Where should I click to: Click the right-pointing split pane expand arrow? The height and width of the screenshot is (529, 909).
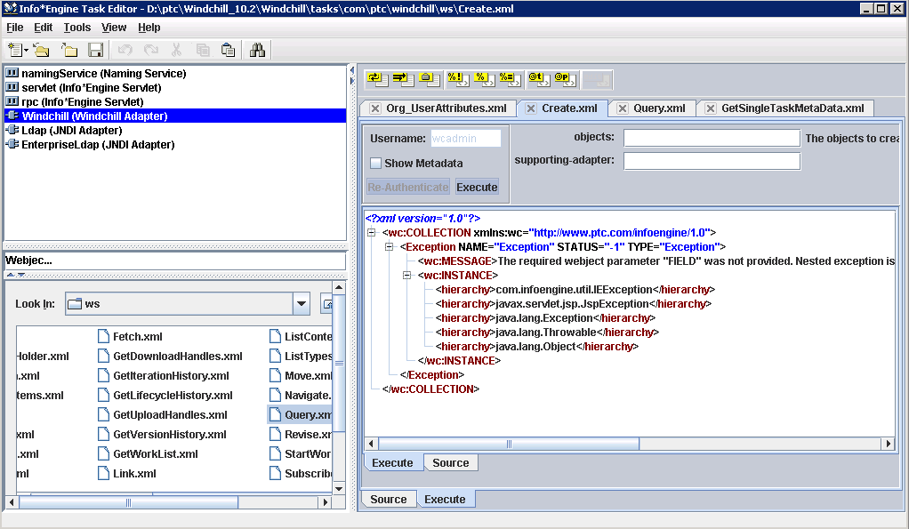tap(352, 81)
